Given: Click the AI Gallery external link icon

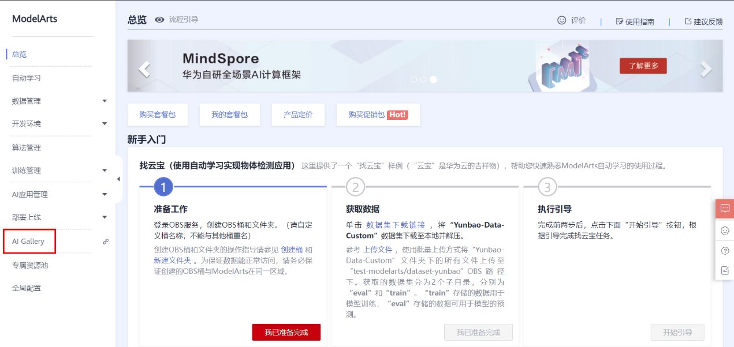Looking at the screenshot, I should (x=105, y=242).
